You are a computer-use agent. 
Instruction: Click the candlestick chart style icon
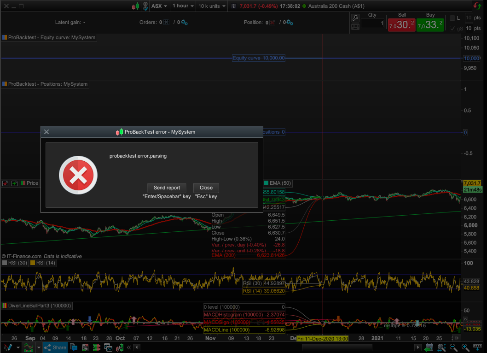coord(136,6)
